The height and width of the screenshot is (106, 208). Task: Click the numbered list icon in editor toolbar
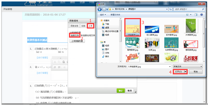(x=55, y=67)
